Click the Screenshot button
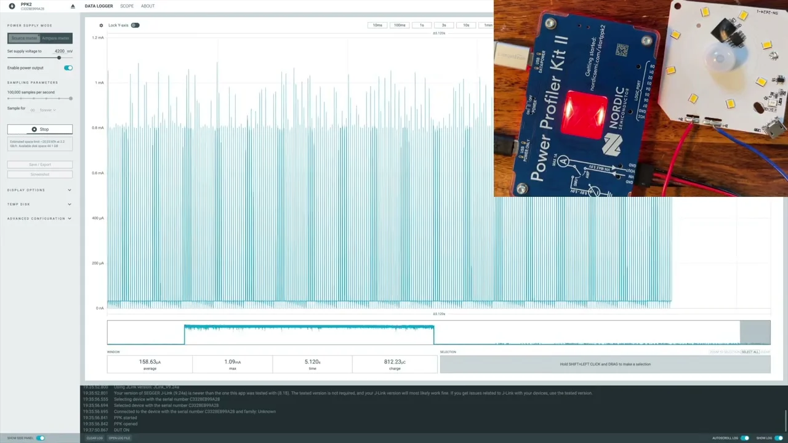The width and height of the screenshot is (788, 443). point(39,174)
